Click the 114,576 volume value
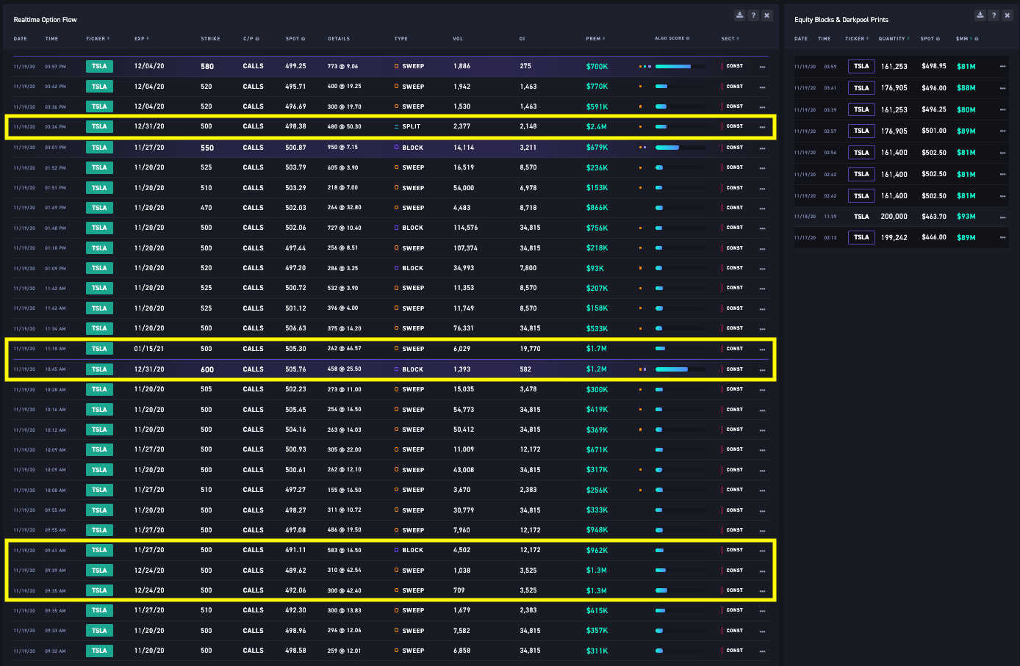 [x=466, y=228]
